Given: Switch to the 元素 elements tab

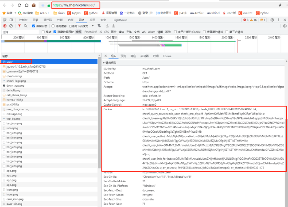Looking at the screenshot, I should point(35,20).
